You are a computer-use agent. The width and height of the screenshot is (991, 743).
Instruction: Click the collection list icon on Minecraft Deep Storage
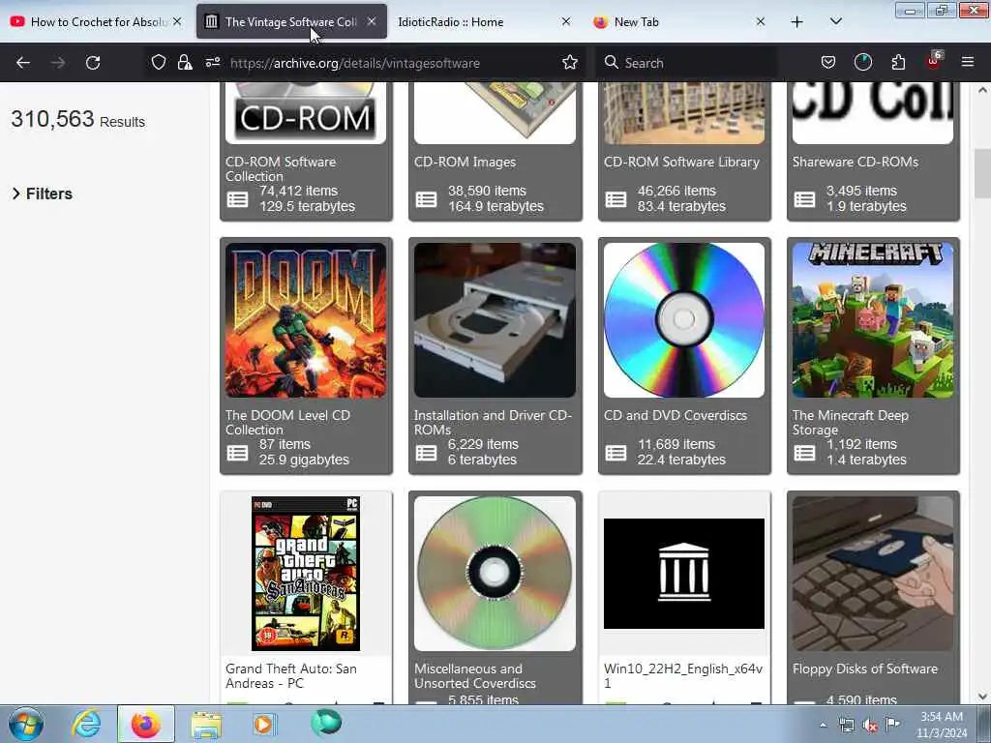pos(804,453)
